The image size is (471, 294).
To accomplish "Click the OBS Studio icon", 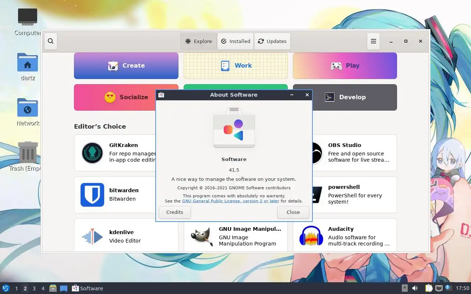I will [317, 153].
